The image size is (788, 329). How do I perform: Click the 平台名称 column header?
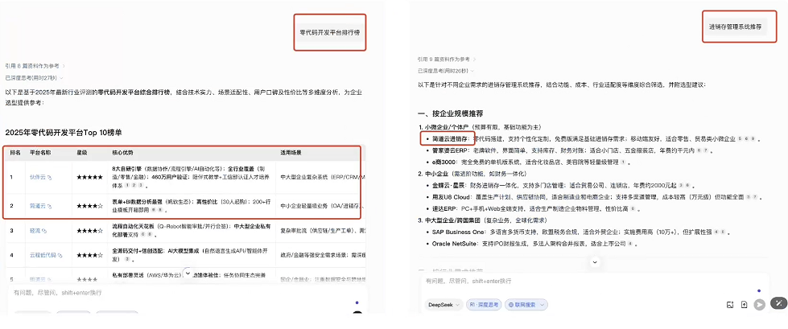point(42,151)
